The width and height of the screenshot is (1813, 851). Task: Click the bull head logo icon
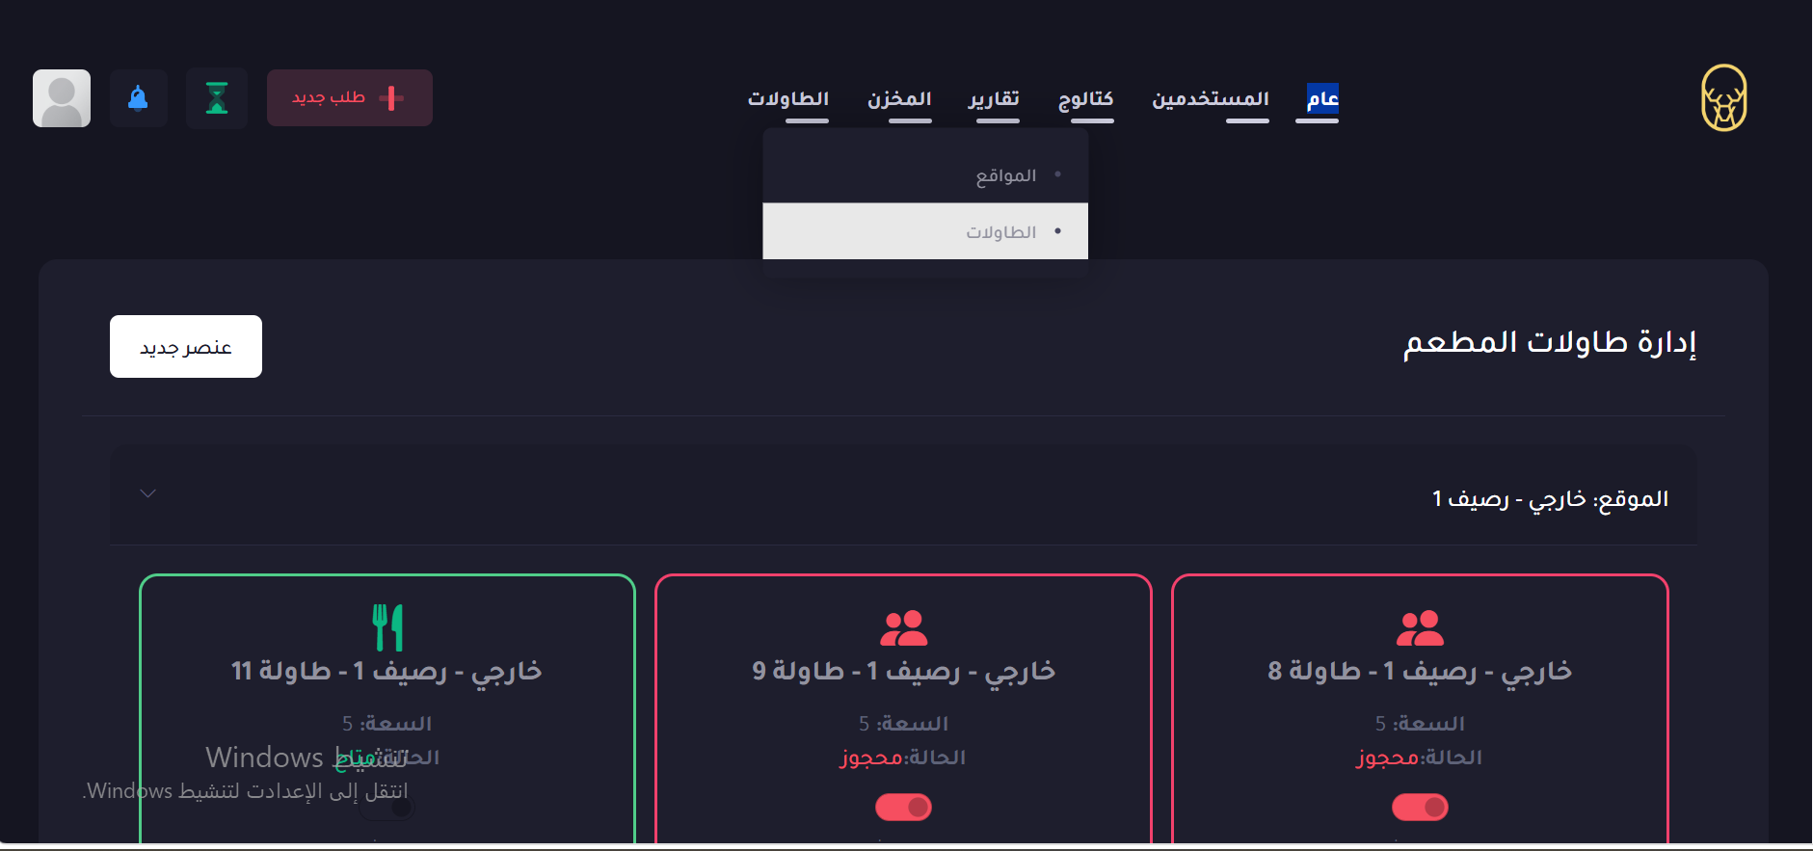point(1724,97)
